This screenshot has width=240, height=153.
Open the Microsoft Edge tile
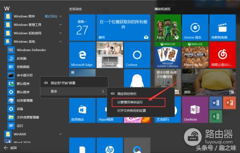(x=82, y=55)
